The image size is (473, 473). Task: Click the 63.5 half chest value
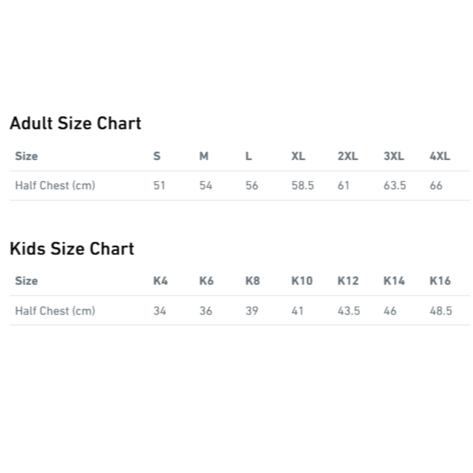tap(395, 186)
